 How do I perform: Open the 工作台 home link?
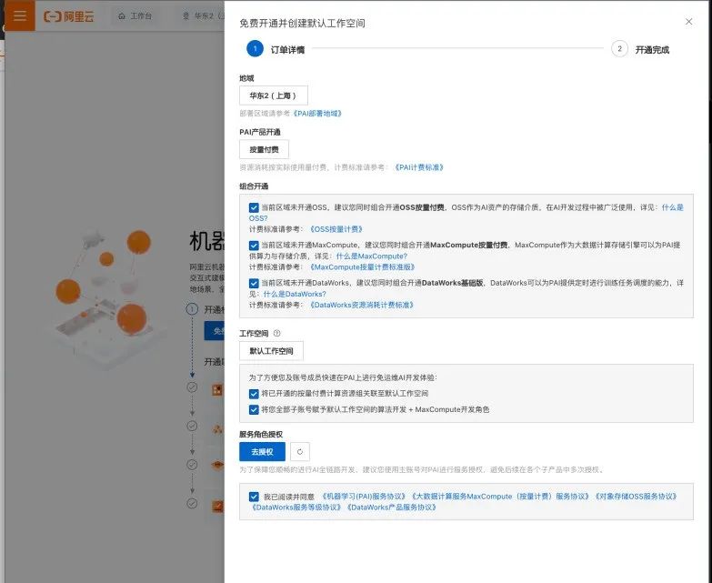point(135,15)
